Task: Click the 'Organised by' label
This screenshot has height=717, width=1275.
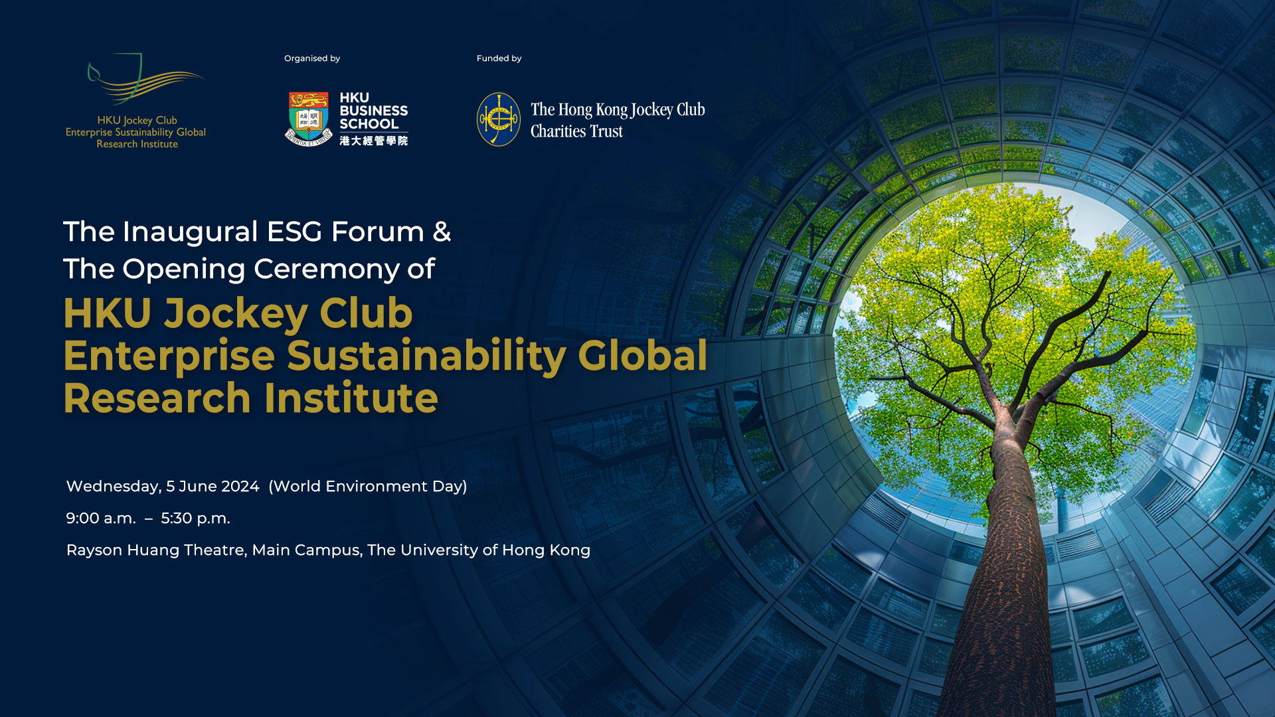Action: coord(312,58)
